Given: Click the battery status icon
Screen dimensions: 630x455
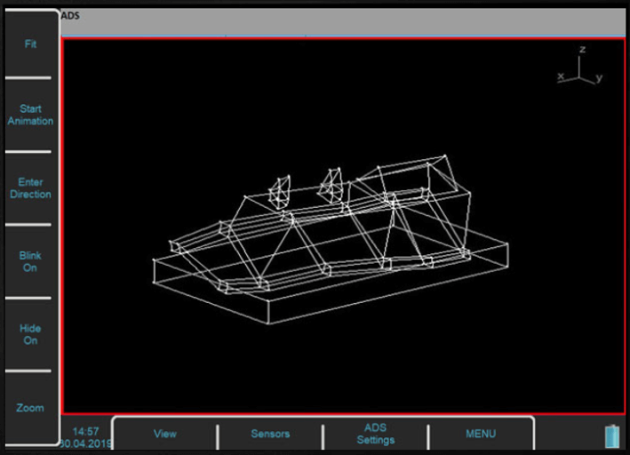Looking at the screenshot, I should [x=612, y=435].
